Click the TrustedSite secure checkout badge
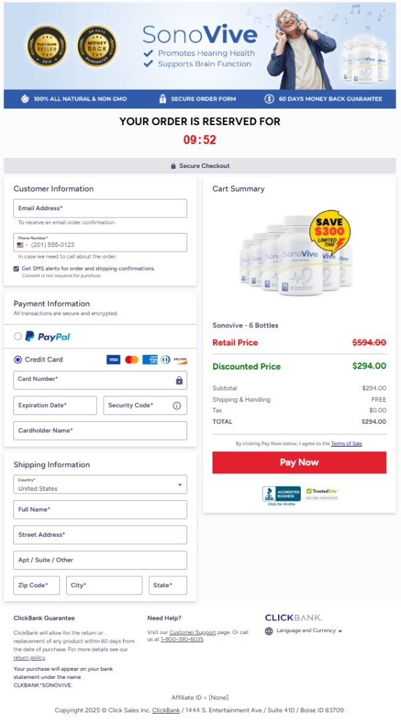The height and width of the screenshot is (725, 401). click(x=322, y=493)
